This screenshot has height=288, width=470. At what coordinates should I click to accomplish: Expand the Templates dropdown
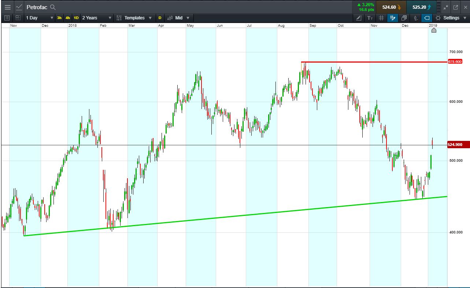point(134,18)
